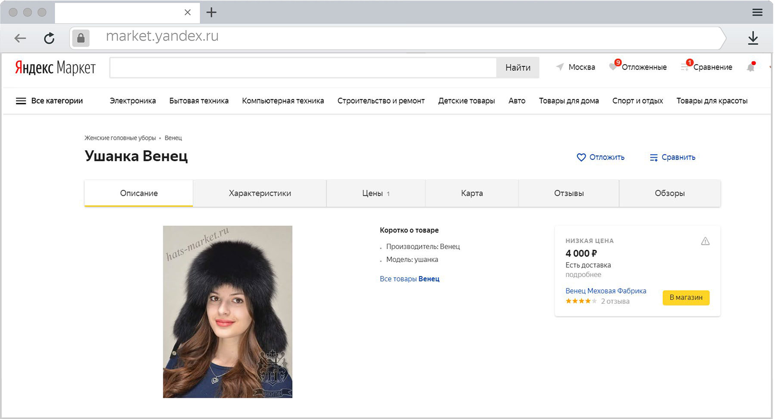Open Все категории menu
The image size is (775, 419).
click(57, 101)
